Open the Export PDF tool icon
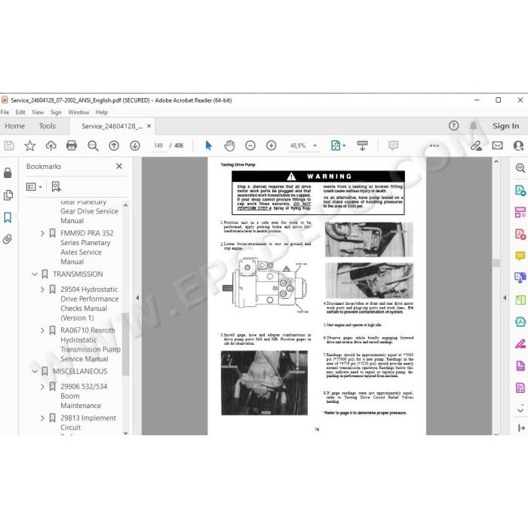The width and height of the screenshot is (528, 528). [520, 191]
